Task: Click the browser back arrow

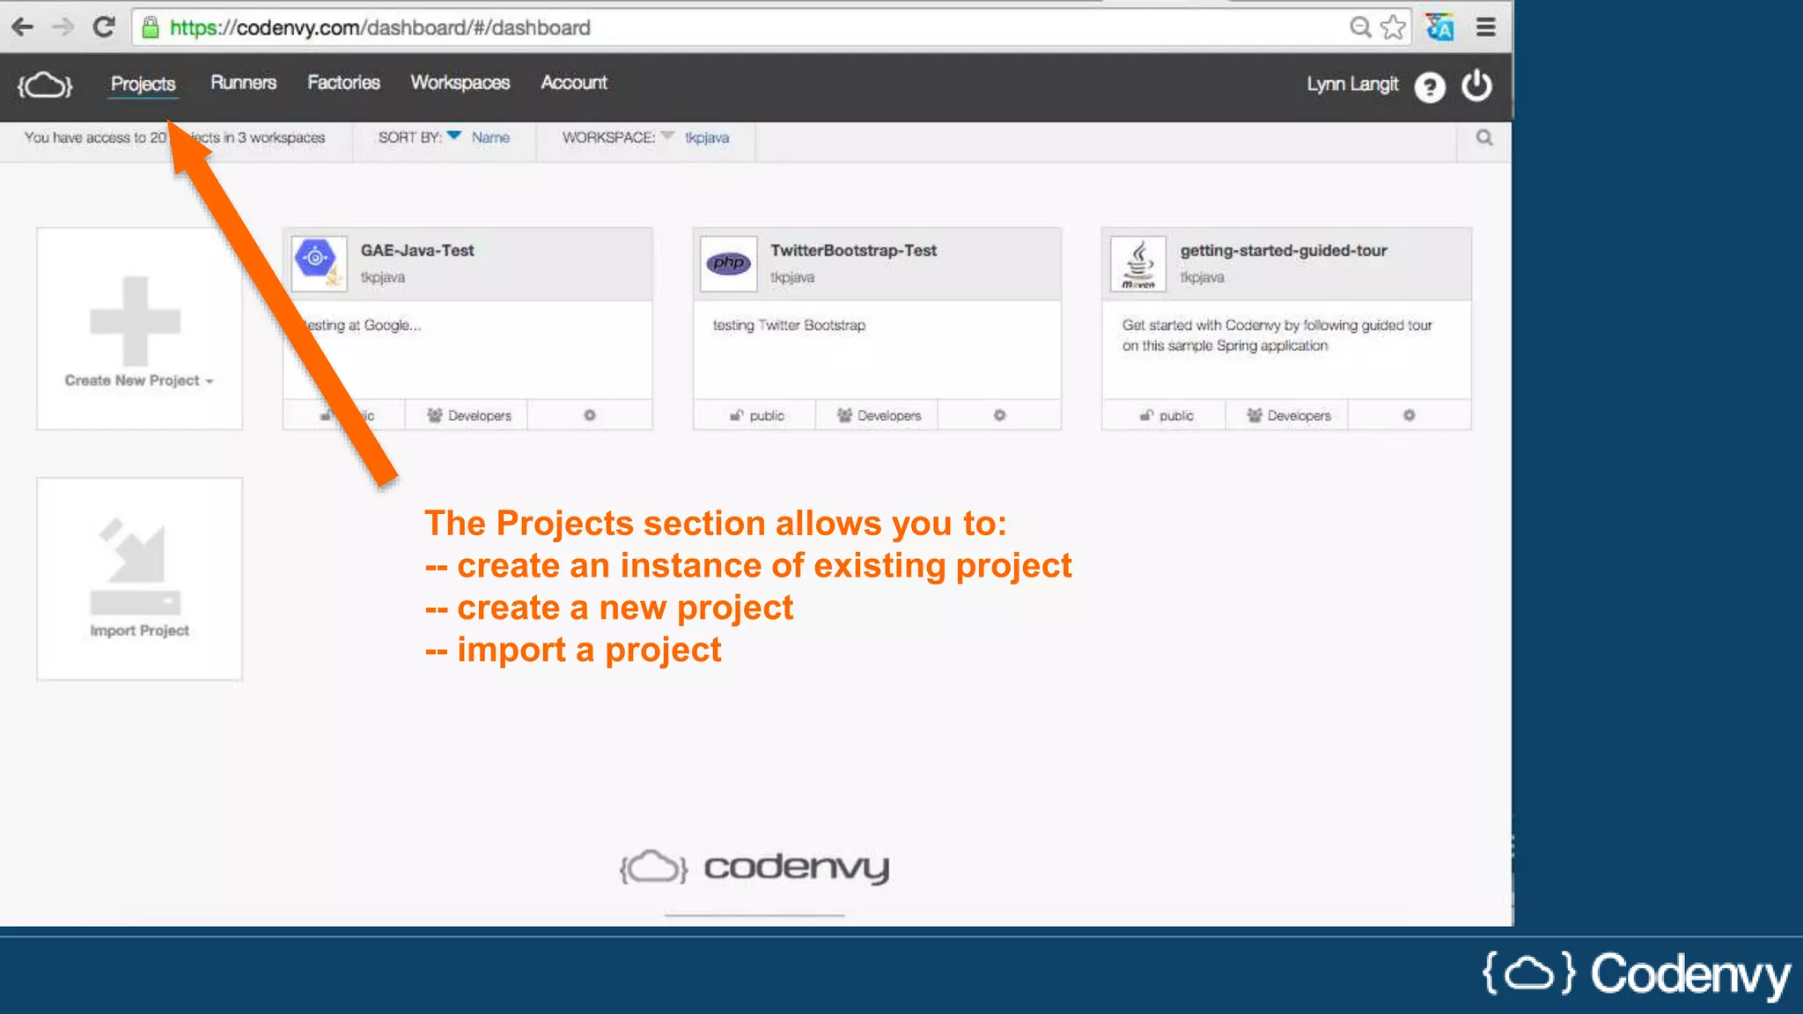Action: [23, 27]
